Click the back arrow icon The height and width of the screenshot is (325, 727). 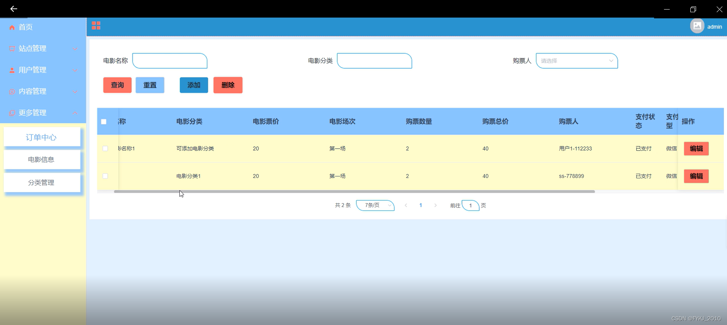(x=14, y=9)
